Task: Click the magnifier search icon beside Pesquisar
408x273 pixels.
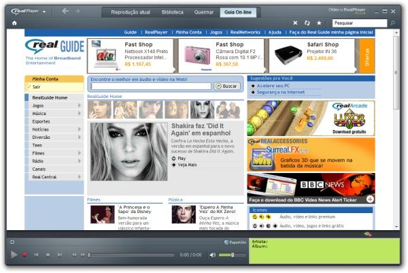Action: (392, 23)
